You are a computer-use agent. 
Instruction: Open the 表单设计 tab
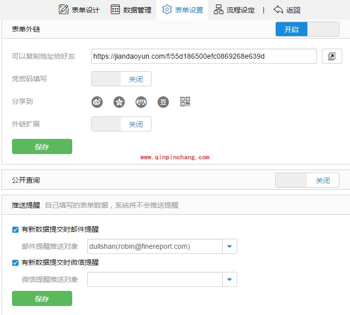tap(79, 10)
